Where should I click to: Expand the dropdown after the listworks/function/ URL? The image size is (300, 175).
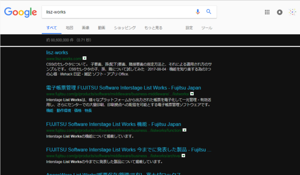point(184,130)
